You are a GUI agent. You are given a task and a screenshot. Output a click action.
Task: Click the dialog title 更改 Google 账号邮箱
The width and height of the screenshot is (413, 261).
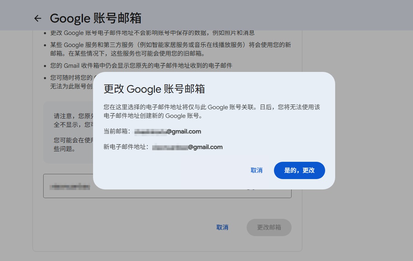154,89
